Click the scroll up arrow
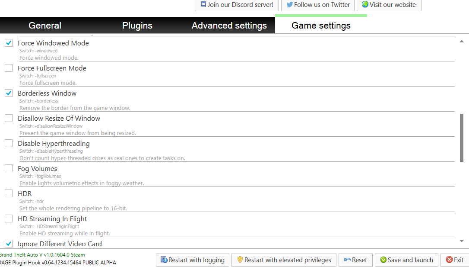This screenshot has height=270, width=469. pos(462,41)
